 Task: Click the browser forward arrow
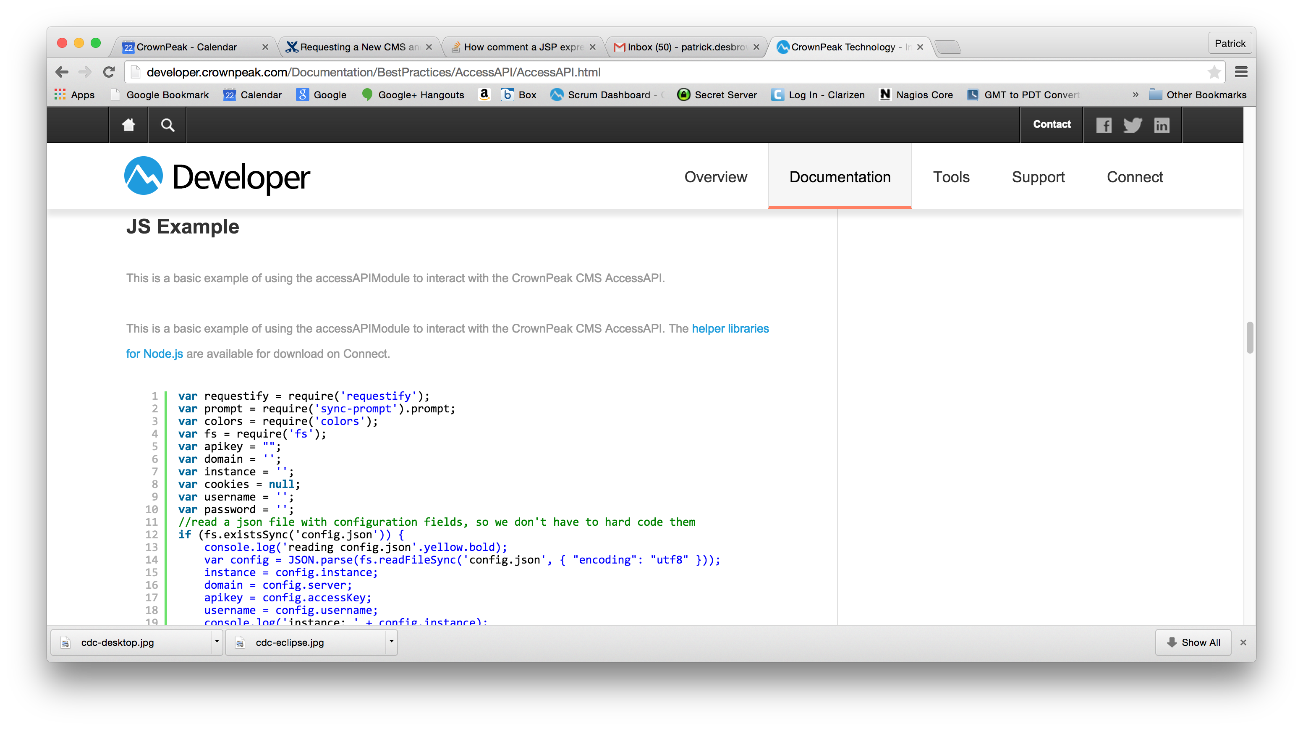pyautogui.click(x=85, y=72)
